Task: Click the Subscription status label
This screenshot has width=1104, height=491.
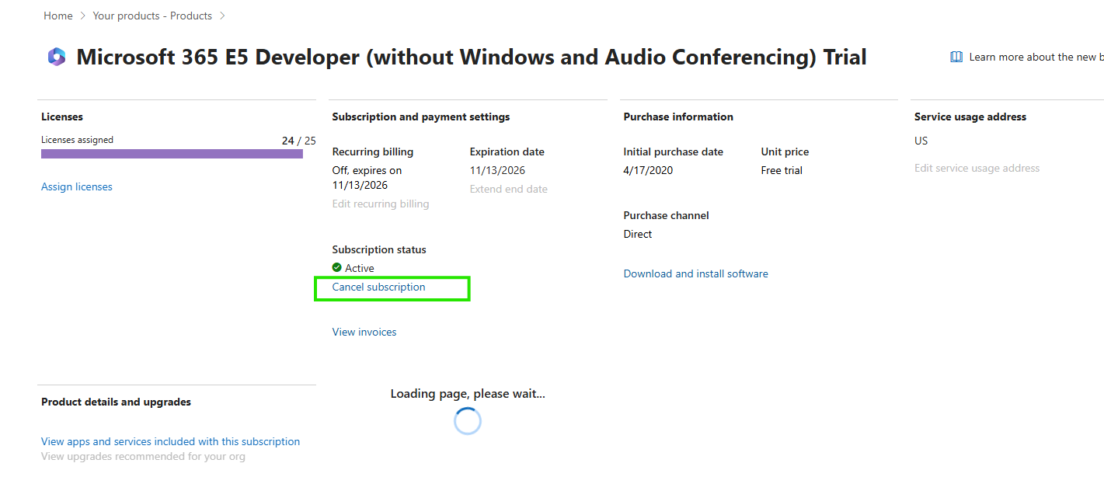Action: [379, 249]
